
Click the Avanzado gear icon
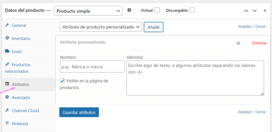click(x=7, y=97)
